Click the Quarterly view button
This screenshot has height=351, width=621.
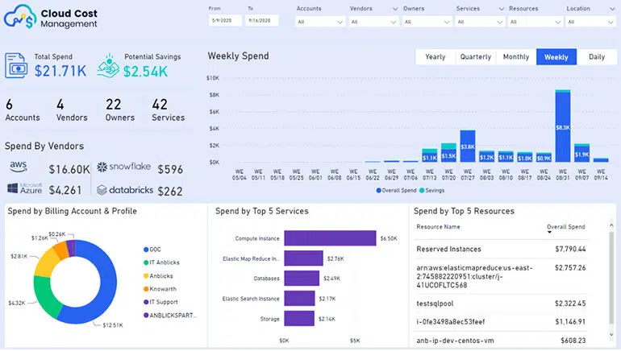476,57
